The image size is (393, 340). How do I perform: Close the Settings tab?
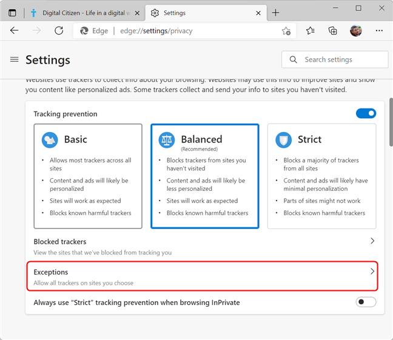click(258, 13)
